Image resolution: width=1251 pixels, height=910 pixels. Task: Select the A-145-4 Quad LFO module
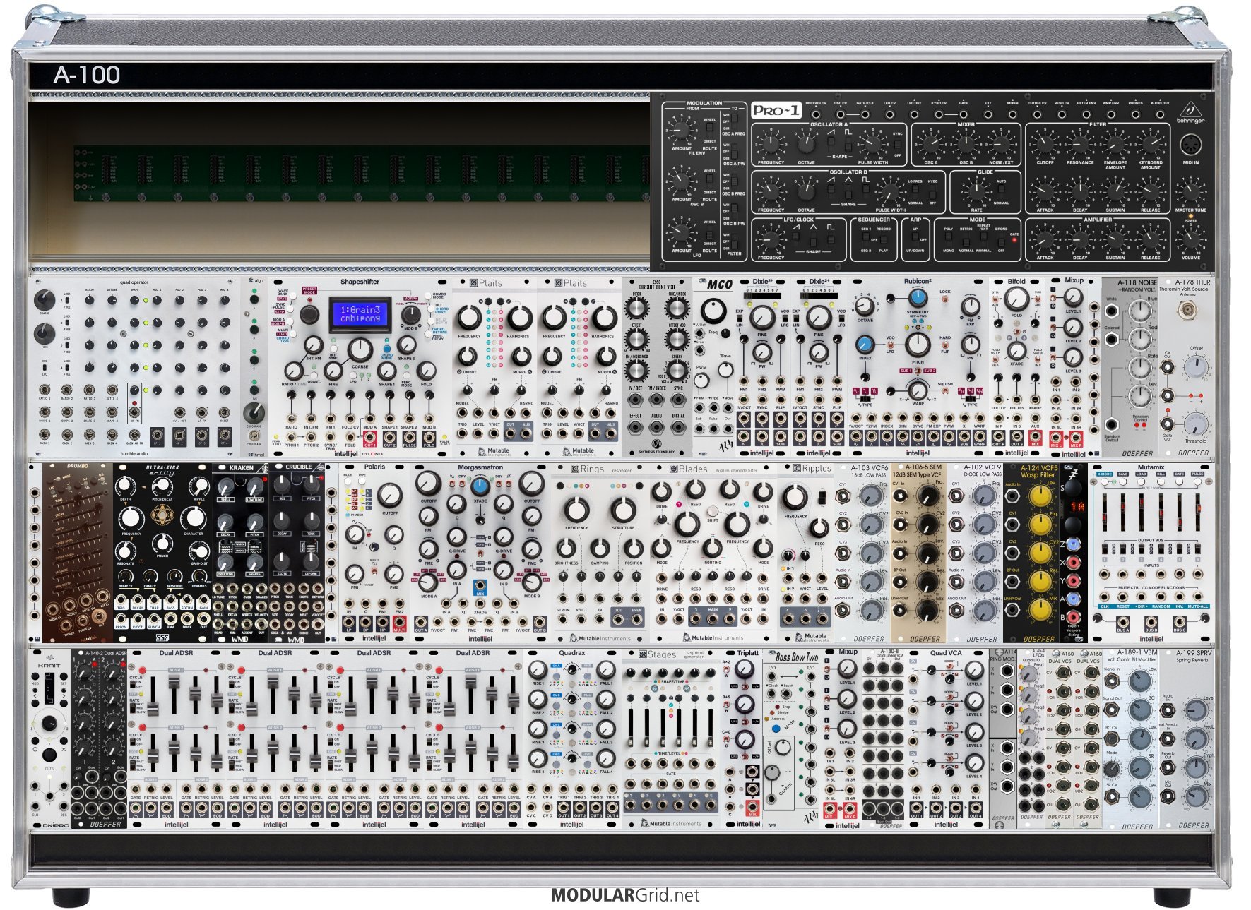pyautogui.click(x=1031, y=738)
